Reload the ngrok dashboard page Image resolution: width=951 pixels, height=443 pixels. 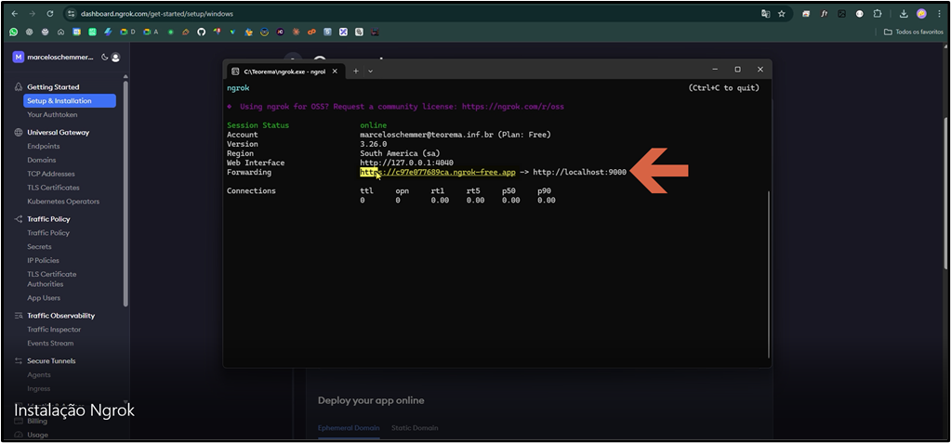pyautogui.click(x=49, y=13)
